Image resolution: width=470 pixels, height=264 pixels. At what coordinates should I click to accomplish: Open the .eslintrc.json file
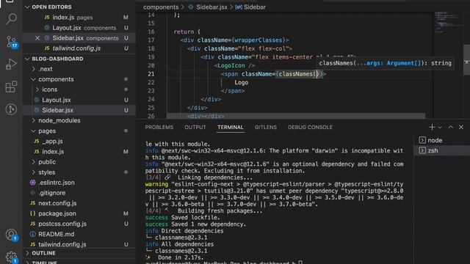(x=79, y=183)
